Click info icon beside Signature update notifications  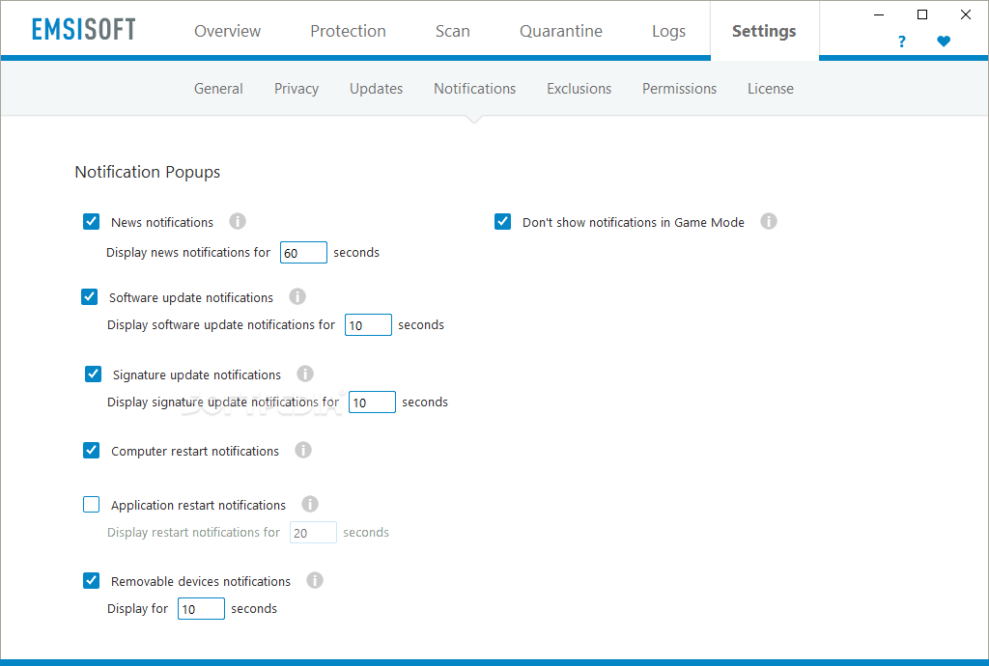click(305, 374)
